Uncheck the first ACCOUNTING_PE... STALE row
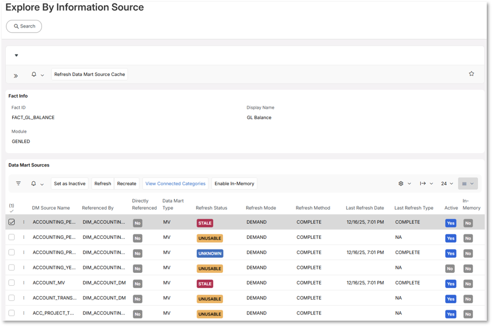The height and width of the screenshot is (326, 492). pyautogui.click(x=12, y=222)
